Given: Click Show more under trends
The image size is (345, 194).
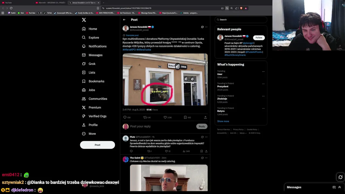Looking at the screenshot, I should [x=223, y=121].
